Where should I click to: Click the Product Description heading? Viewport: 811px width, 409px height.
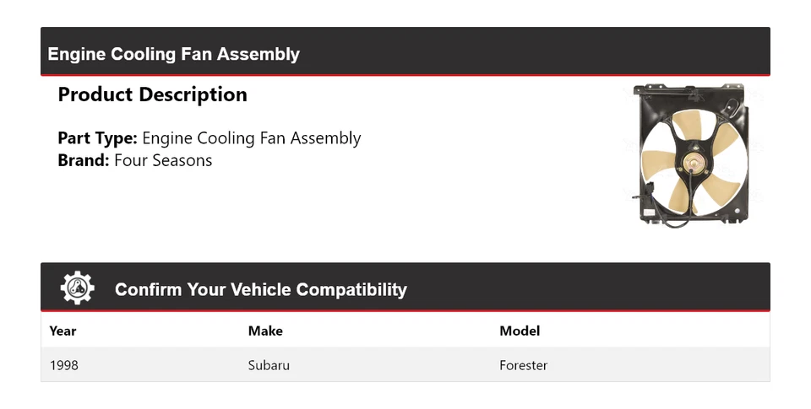pyautogui.click(x=152, y=94)
